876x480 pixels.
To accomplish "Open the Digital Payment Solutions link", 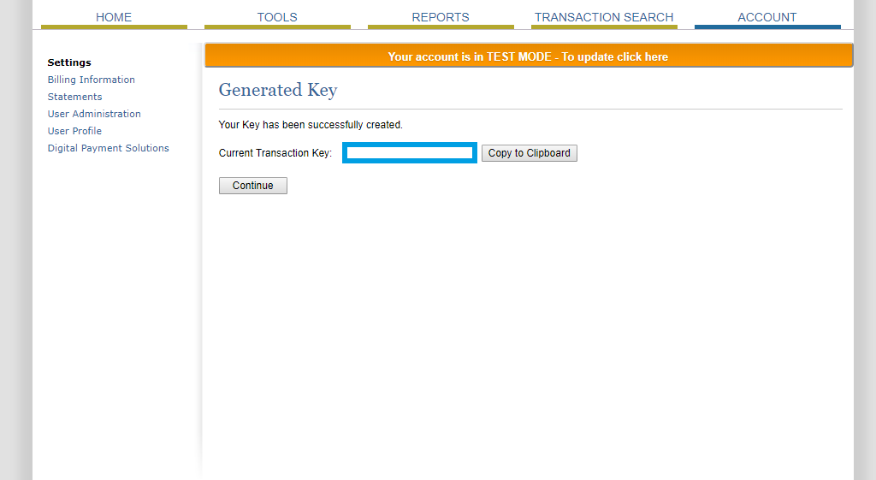I will 109,148.
